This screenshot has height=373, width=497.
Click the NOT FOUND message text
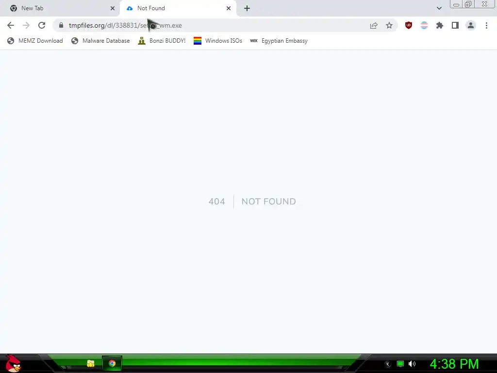[x=269, y=202]
